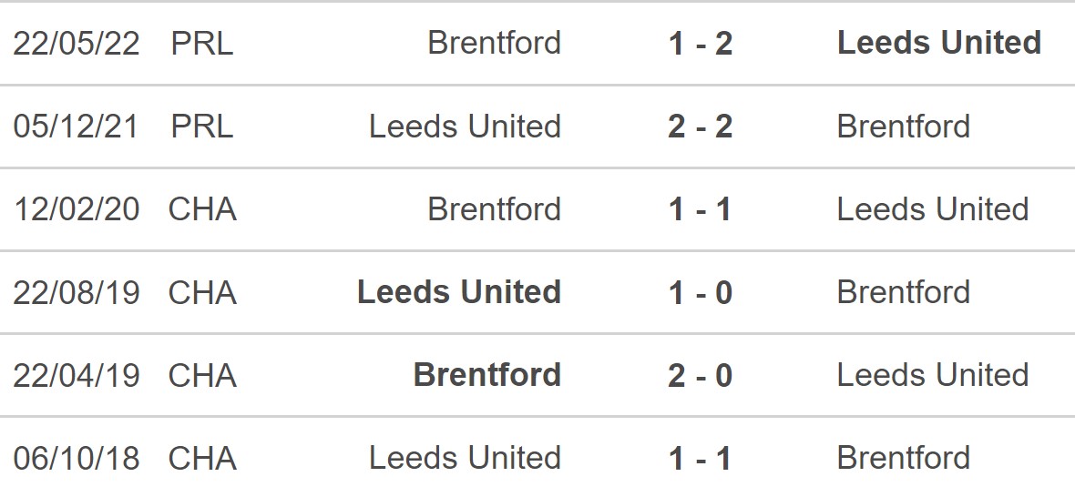Select bold Brentford on 22/04/19
This screenshot has height=497, width=1075.
tap(486, 375)
